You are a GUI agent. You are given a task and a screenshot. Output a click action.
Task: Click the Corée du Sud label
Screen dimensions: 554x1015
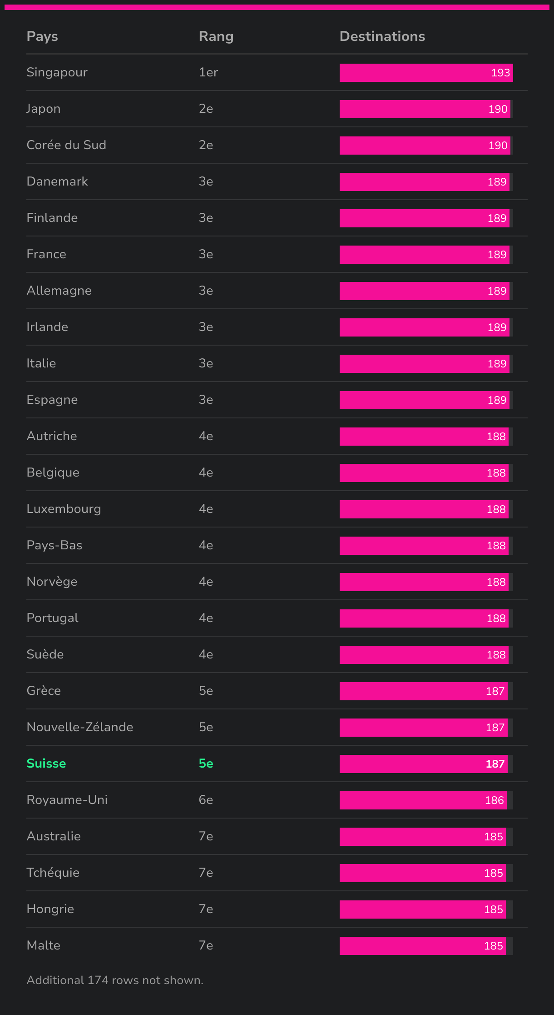tap(66, 145)
